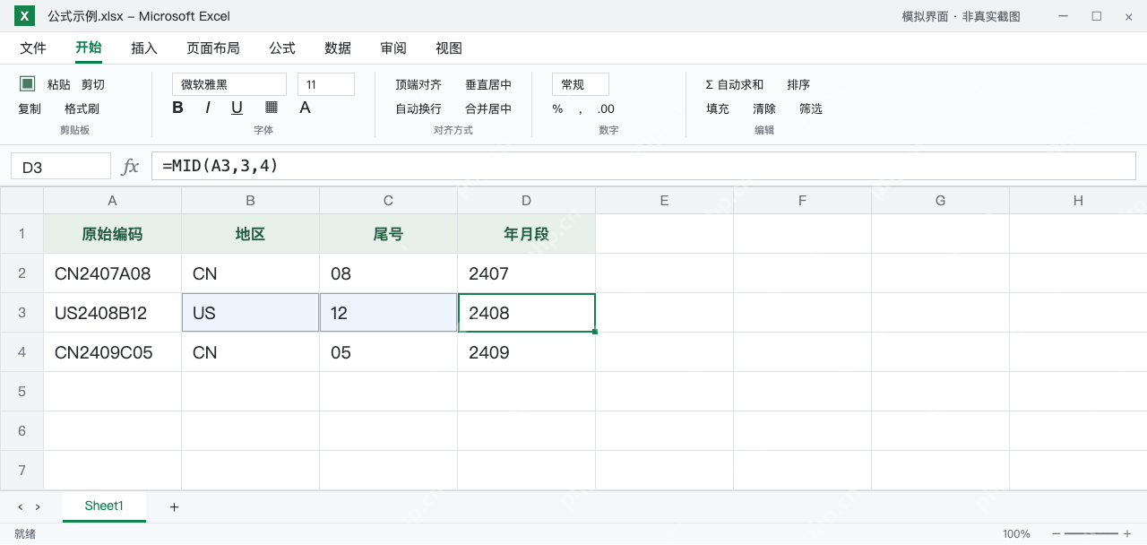Click the zoom slider in status bar
This screenshot has width=1147, height=545.
click(x=1091, y=534)
